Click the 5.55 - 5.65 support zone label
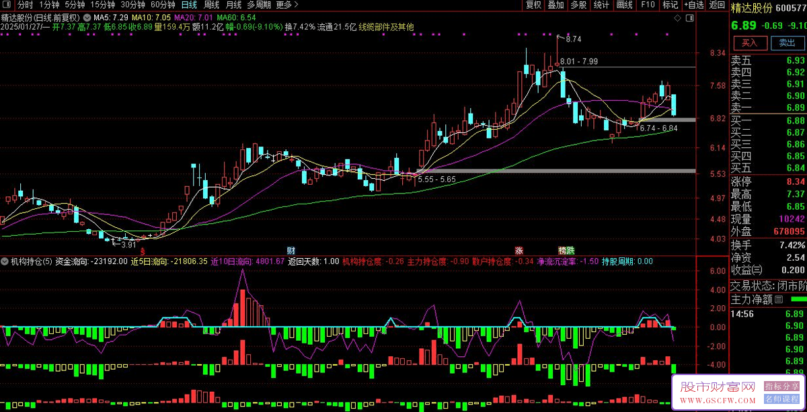Viewport: 807px width, 412px height. click(x=436, y=179)
